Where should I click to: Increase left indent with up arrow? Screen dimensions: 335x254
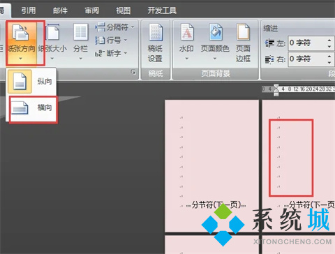click(x=329, y=40)
